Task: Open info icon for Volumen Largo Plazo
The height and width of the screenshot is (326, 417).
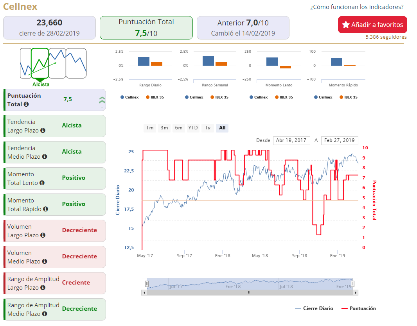Action: [x=43, y=235]
